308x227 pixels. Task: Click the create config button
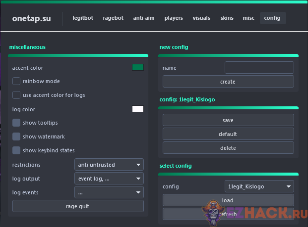point(228,82)
